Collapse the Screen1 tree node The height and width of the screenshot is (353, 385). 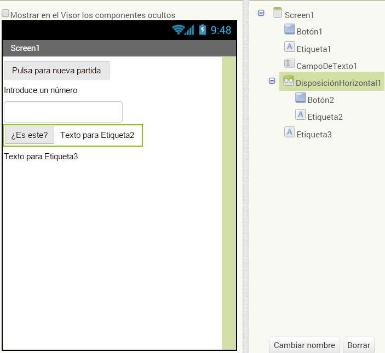click(261, 13)
